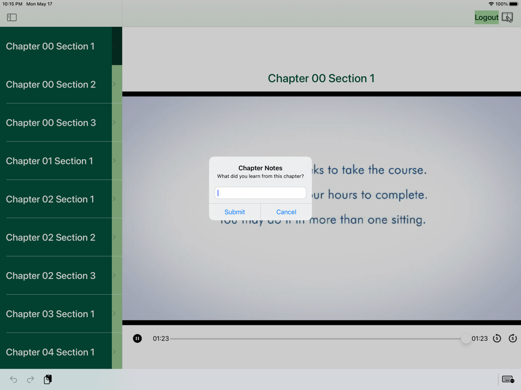
Task: Expand chevron for Chapter 00 Section 2
Action: pyautogui.click(x=114, y=84)
